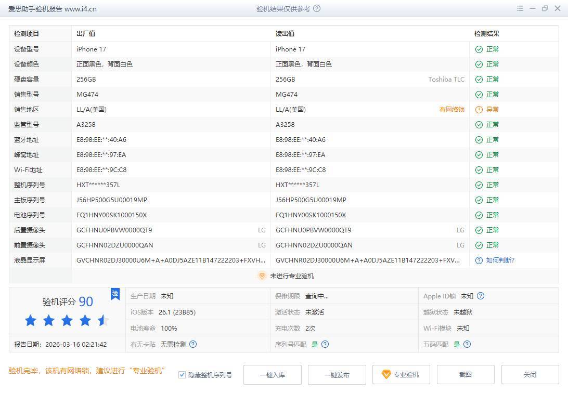
Task: Click the 有网络锁 orange label
Action: tap(451, 110)
